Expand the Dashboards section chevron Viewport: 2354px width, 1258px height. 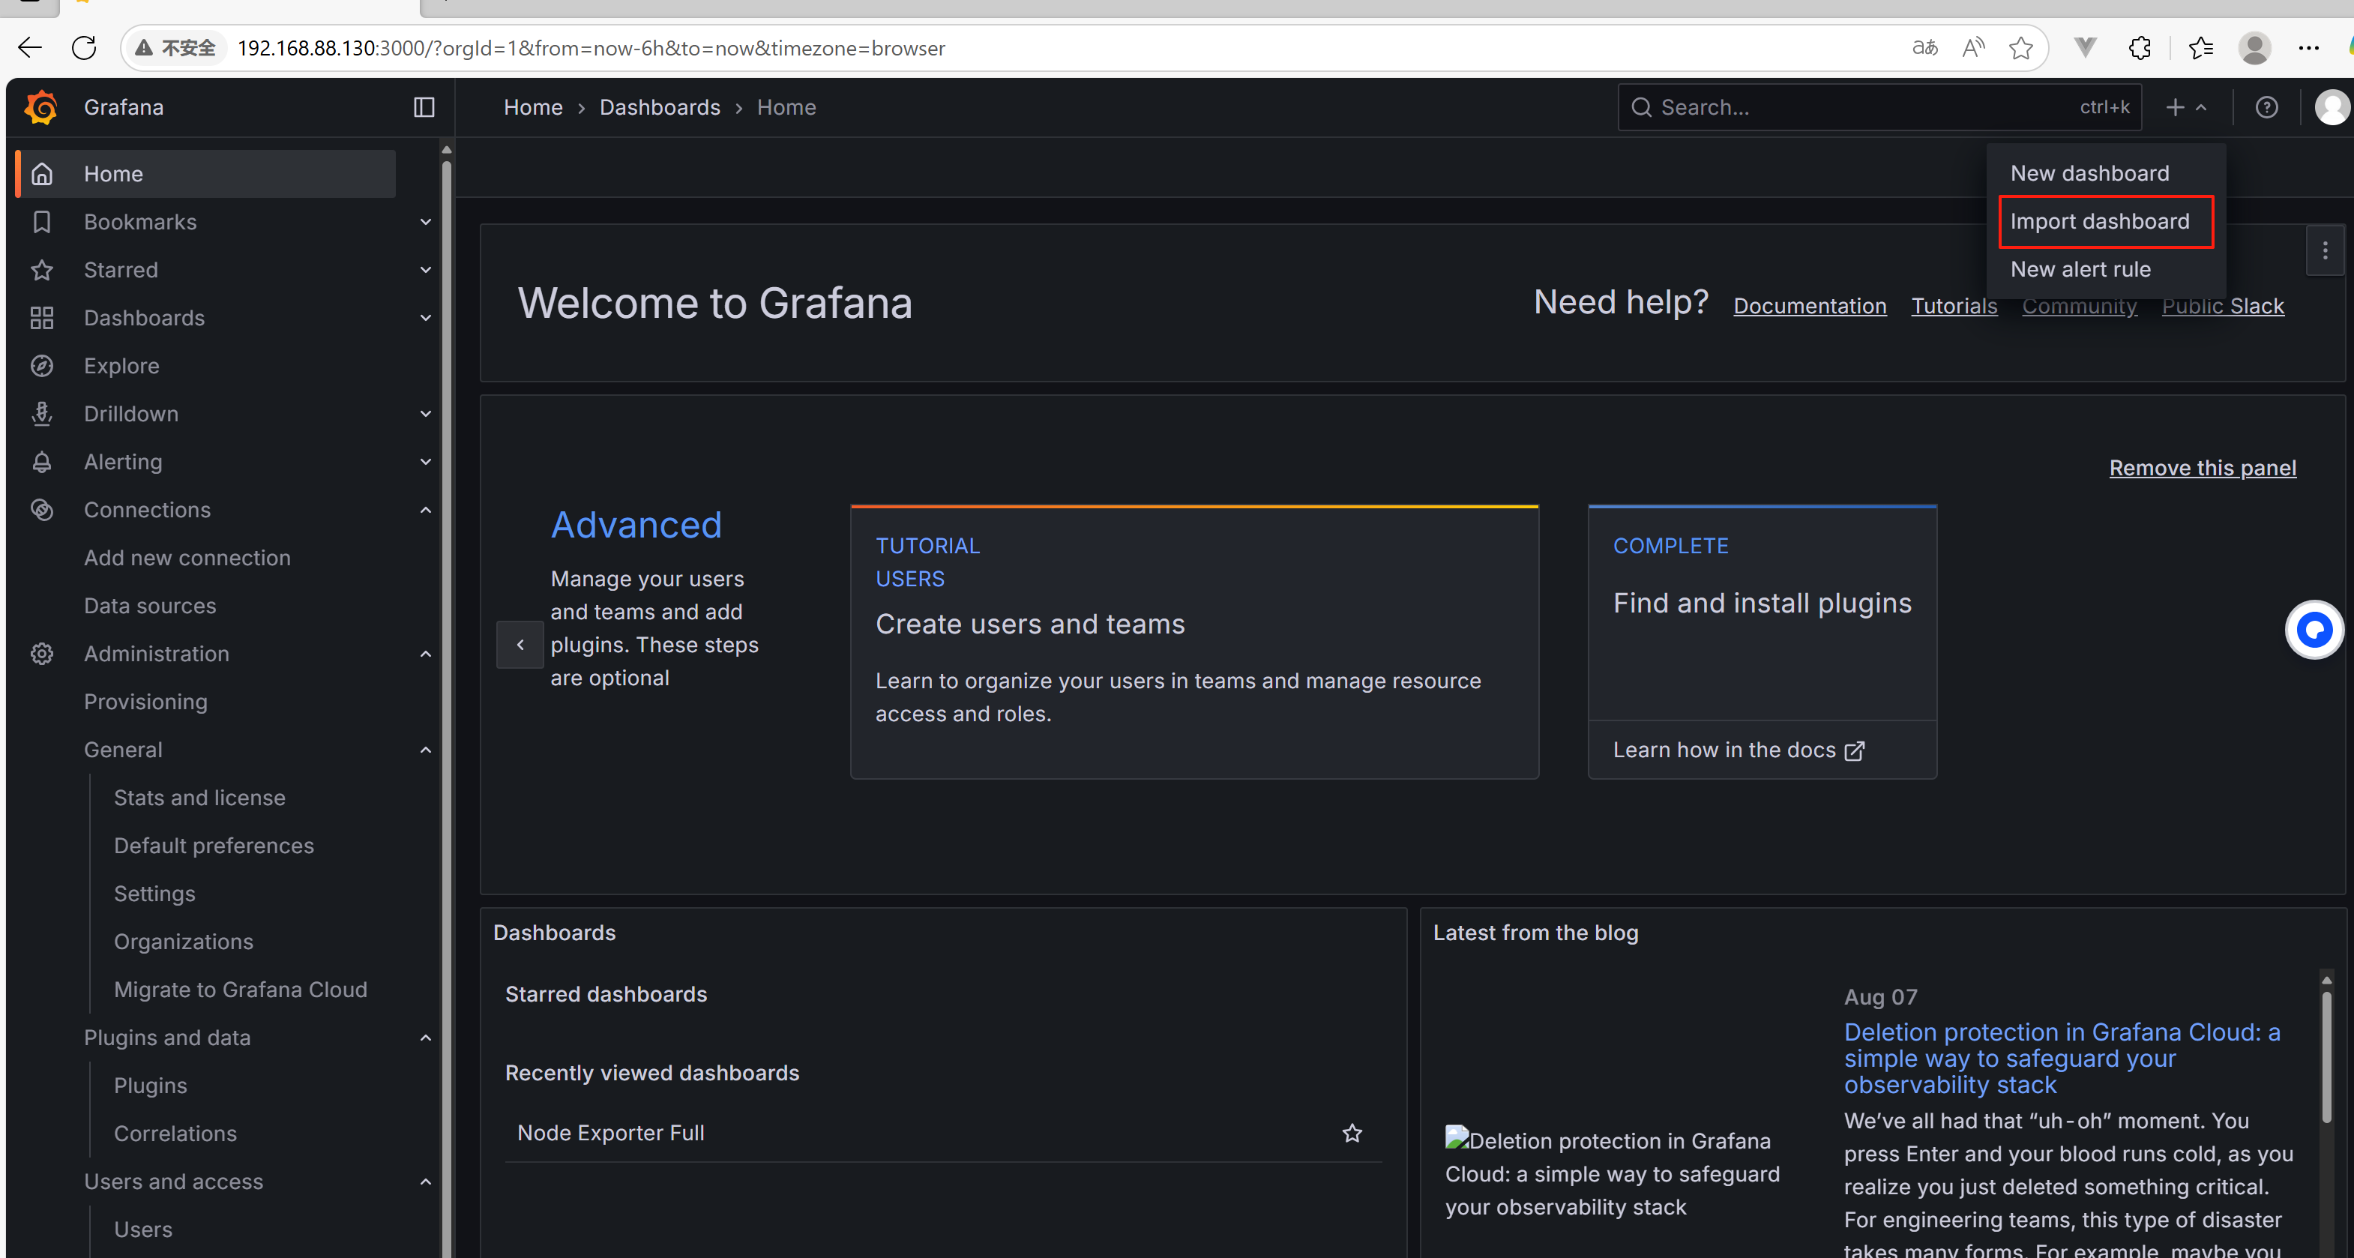[x=425, y=318]
